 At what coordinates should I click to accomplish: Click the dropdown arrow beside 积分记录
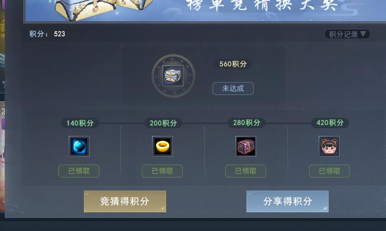(x=363, y=34)
